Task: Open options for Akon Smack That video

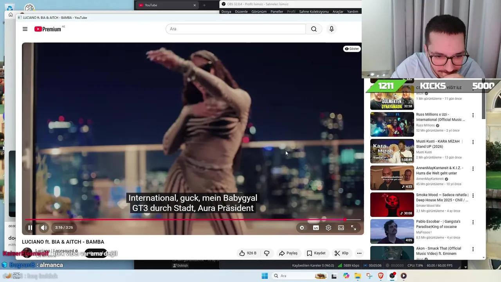Action: [x=473, y=249]
